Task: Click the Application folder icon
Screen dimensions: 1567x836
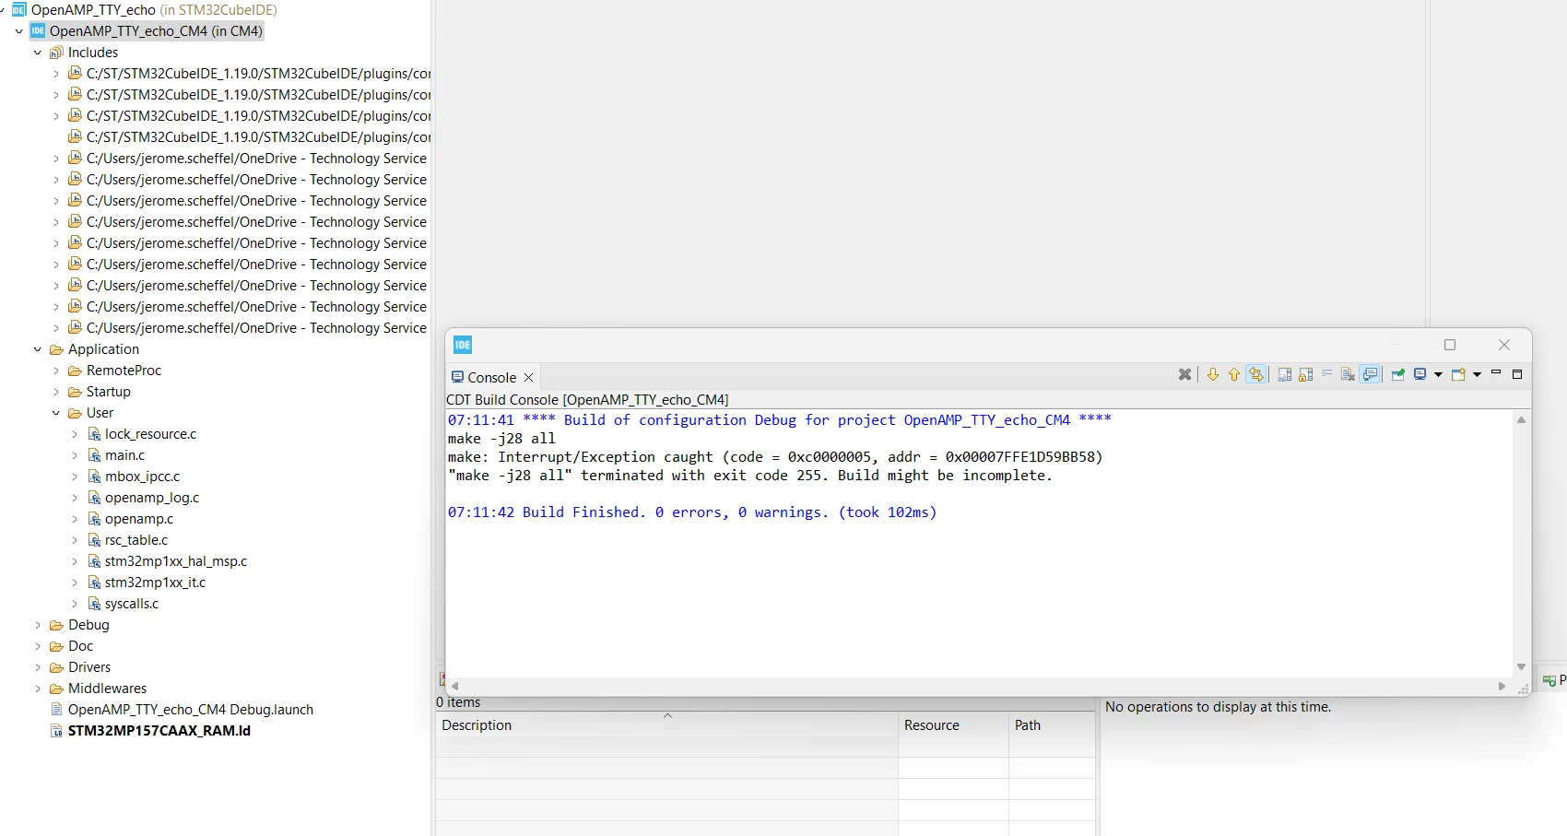Action: 56,349
